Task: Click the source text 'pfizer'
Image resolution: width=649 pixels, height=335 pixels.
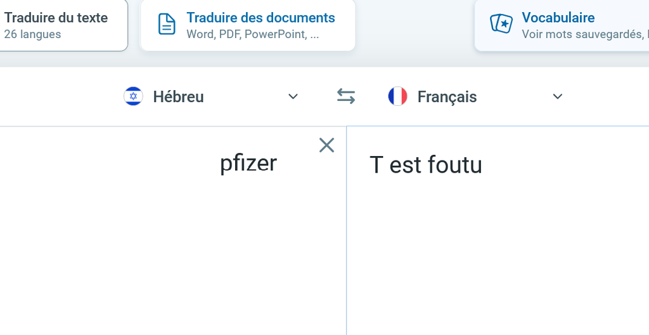Action: [248, 164]
